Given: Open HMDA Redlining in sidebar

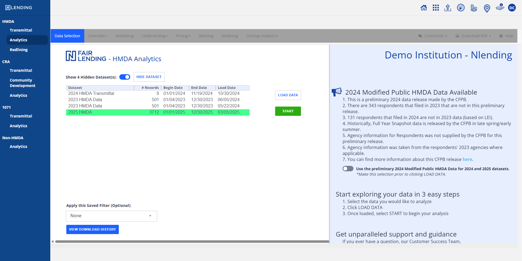Looking at the screenshot, I should pyautogui.click(x=19, y=50).
